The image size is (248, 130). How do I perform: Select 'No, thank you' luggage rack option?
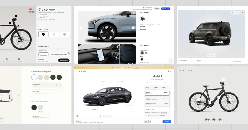coord(43,55)
